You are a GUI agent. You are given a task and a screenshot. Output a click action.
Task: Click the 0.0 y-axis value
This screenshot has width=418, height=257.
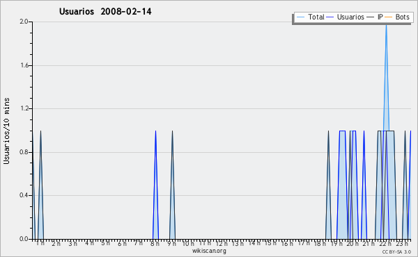24,239
